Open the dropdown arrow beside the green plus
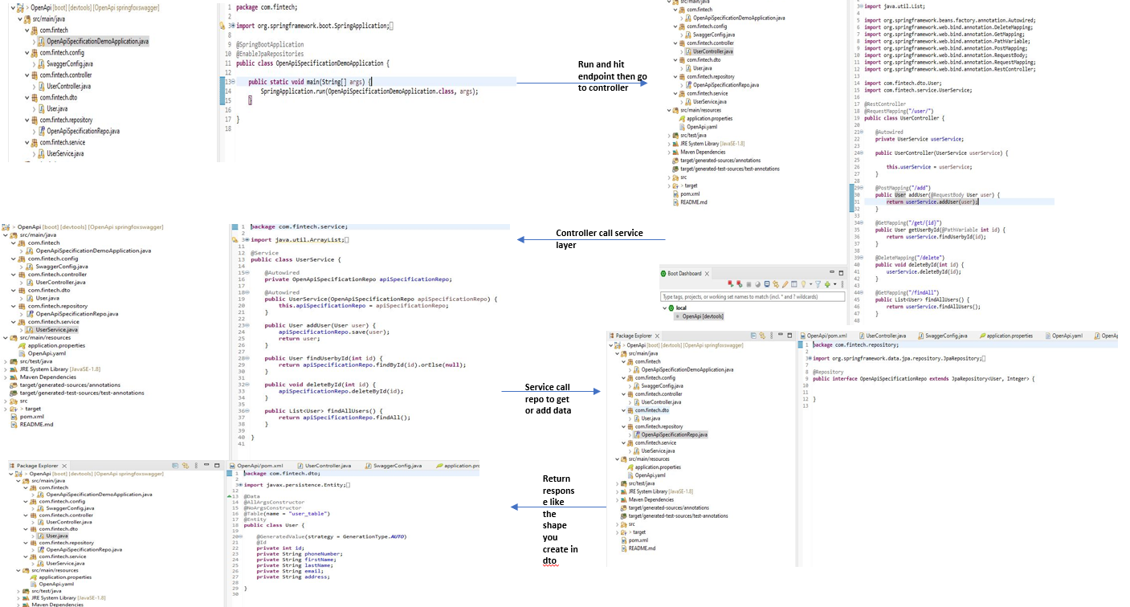Screen dimensions: 1130x607 click(835, 284)
